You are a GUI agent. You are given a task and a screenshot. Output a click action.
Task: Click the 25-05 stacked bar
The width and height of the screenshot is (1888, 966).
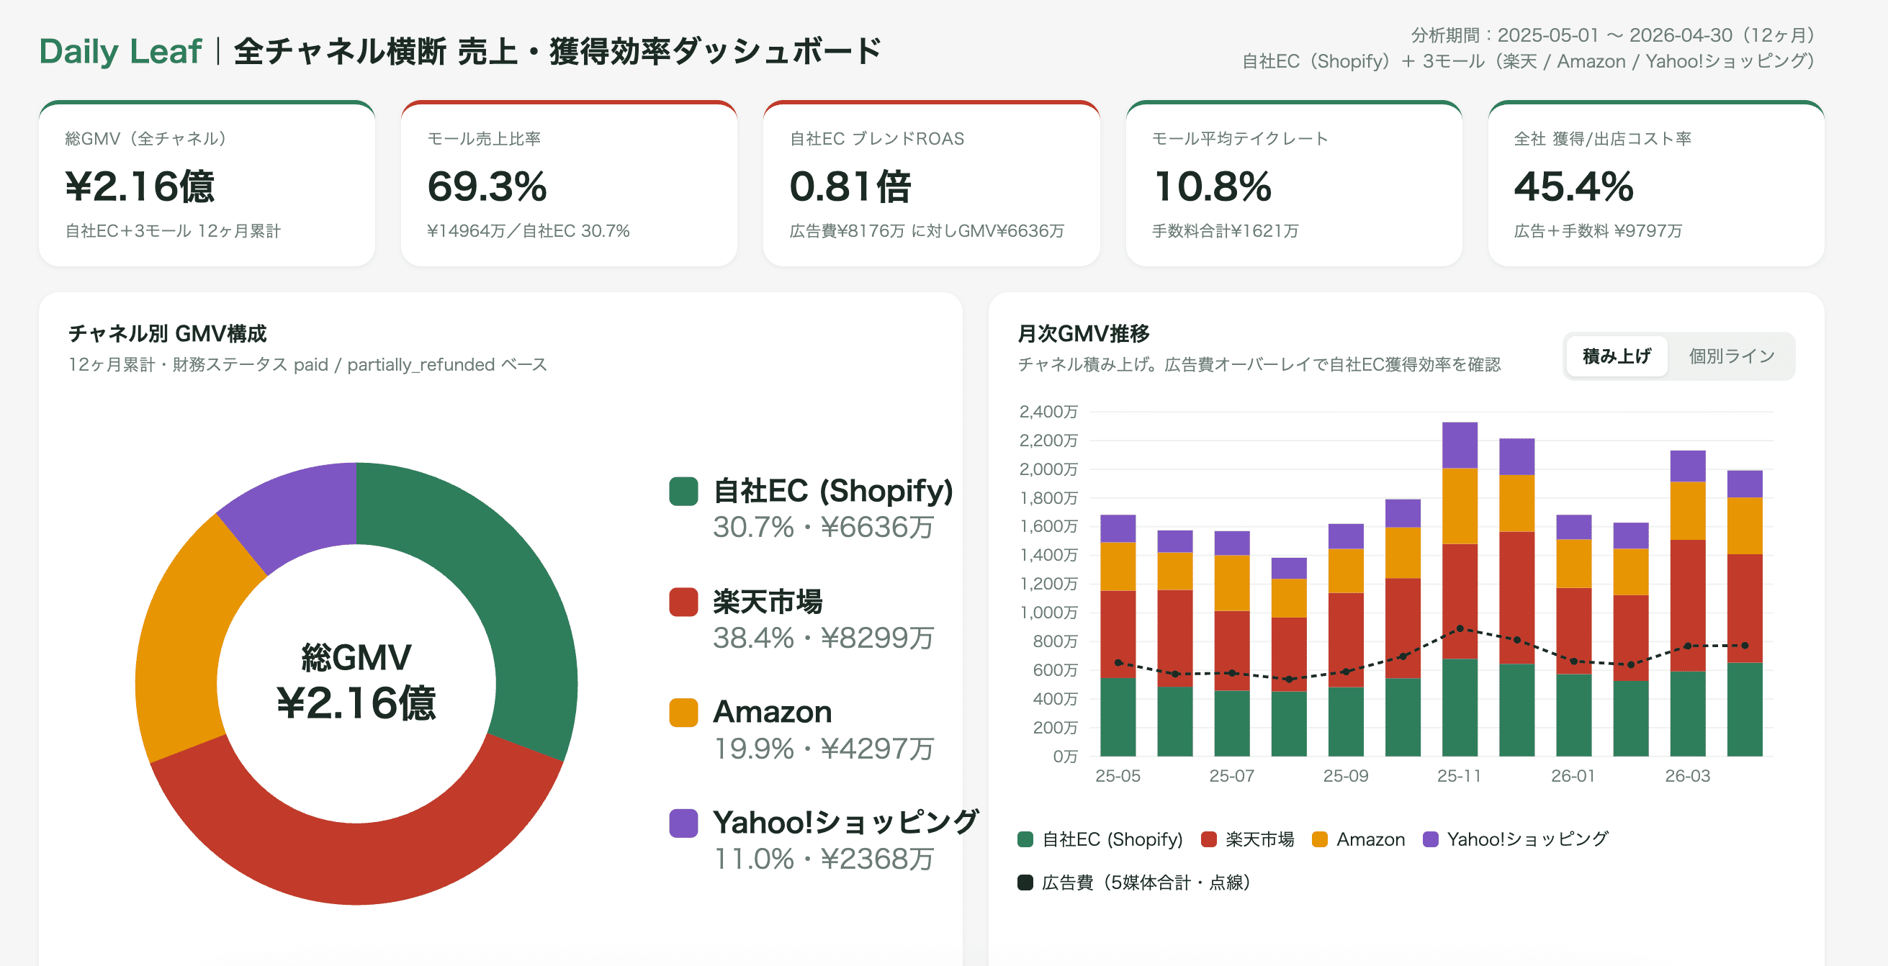(1118, 636)
